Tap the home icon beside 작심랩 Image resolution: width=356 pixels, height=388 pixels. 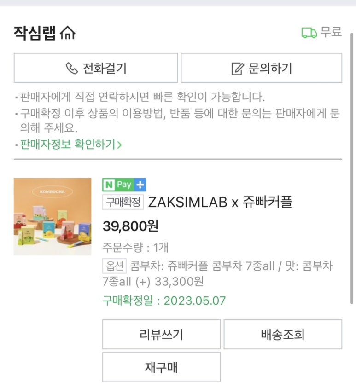coord(68,33)
